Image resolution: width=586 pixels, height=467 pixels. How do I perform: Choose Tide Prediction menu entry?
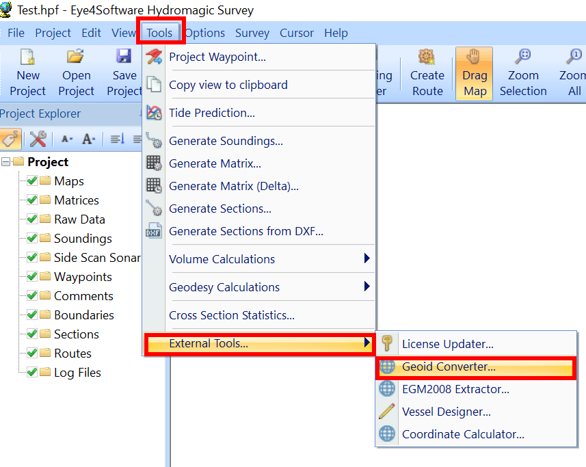[212, 113]
